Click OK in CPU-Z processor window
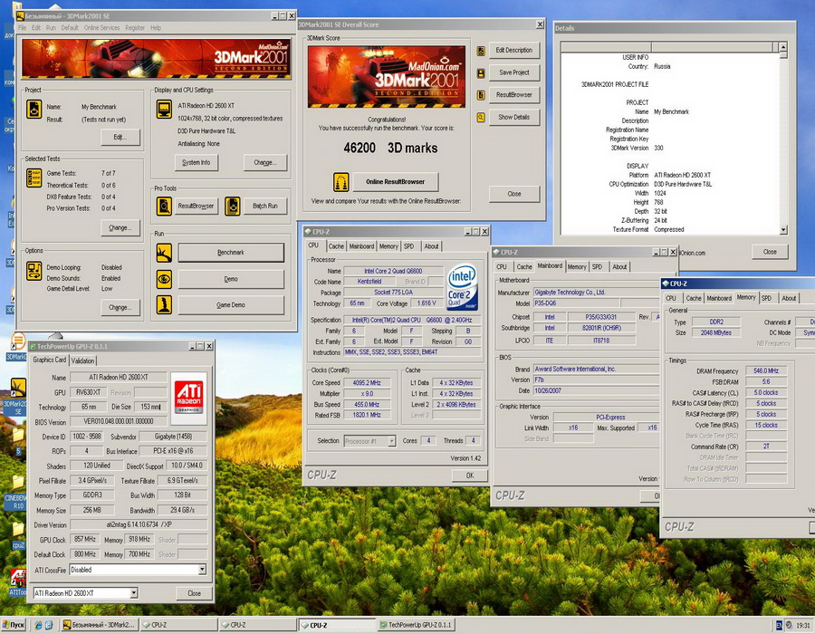The width and height of the screenshot is (815, 634). (x=470, y=475)
